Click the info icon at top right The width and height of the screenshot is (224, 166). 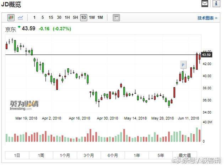coord(216,4)
